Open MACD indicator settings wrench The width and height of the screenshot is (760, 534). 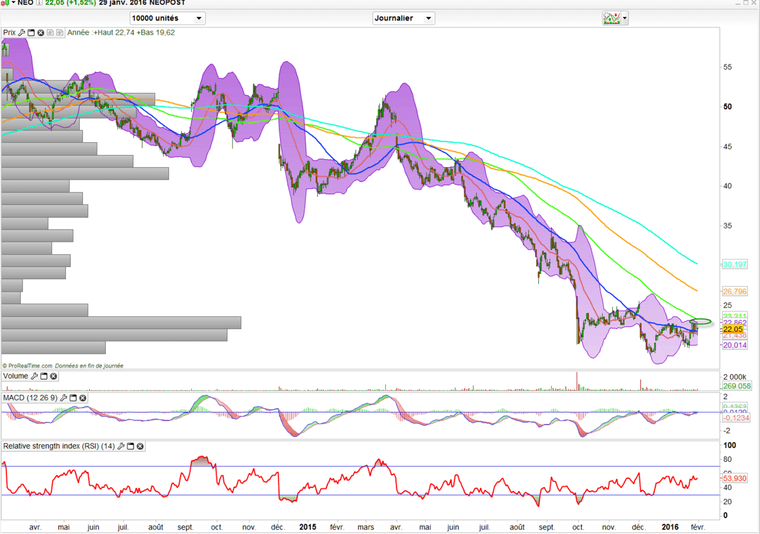[x=63, y=398]
